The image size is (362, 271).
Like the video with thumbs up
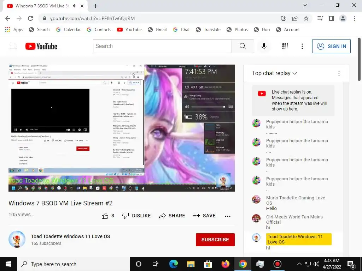tap(108, 216)
